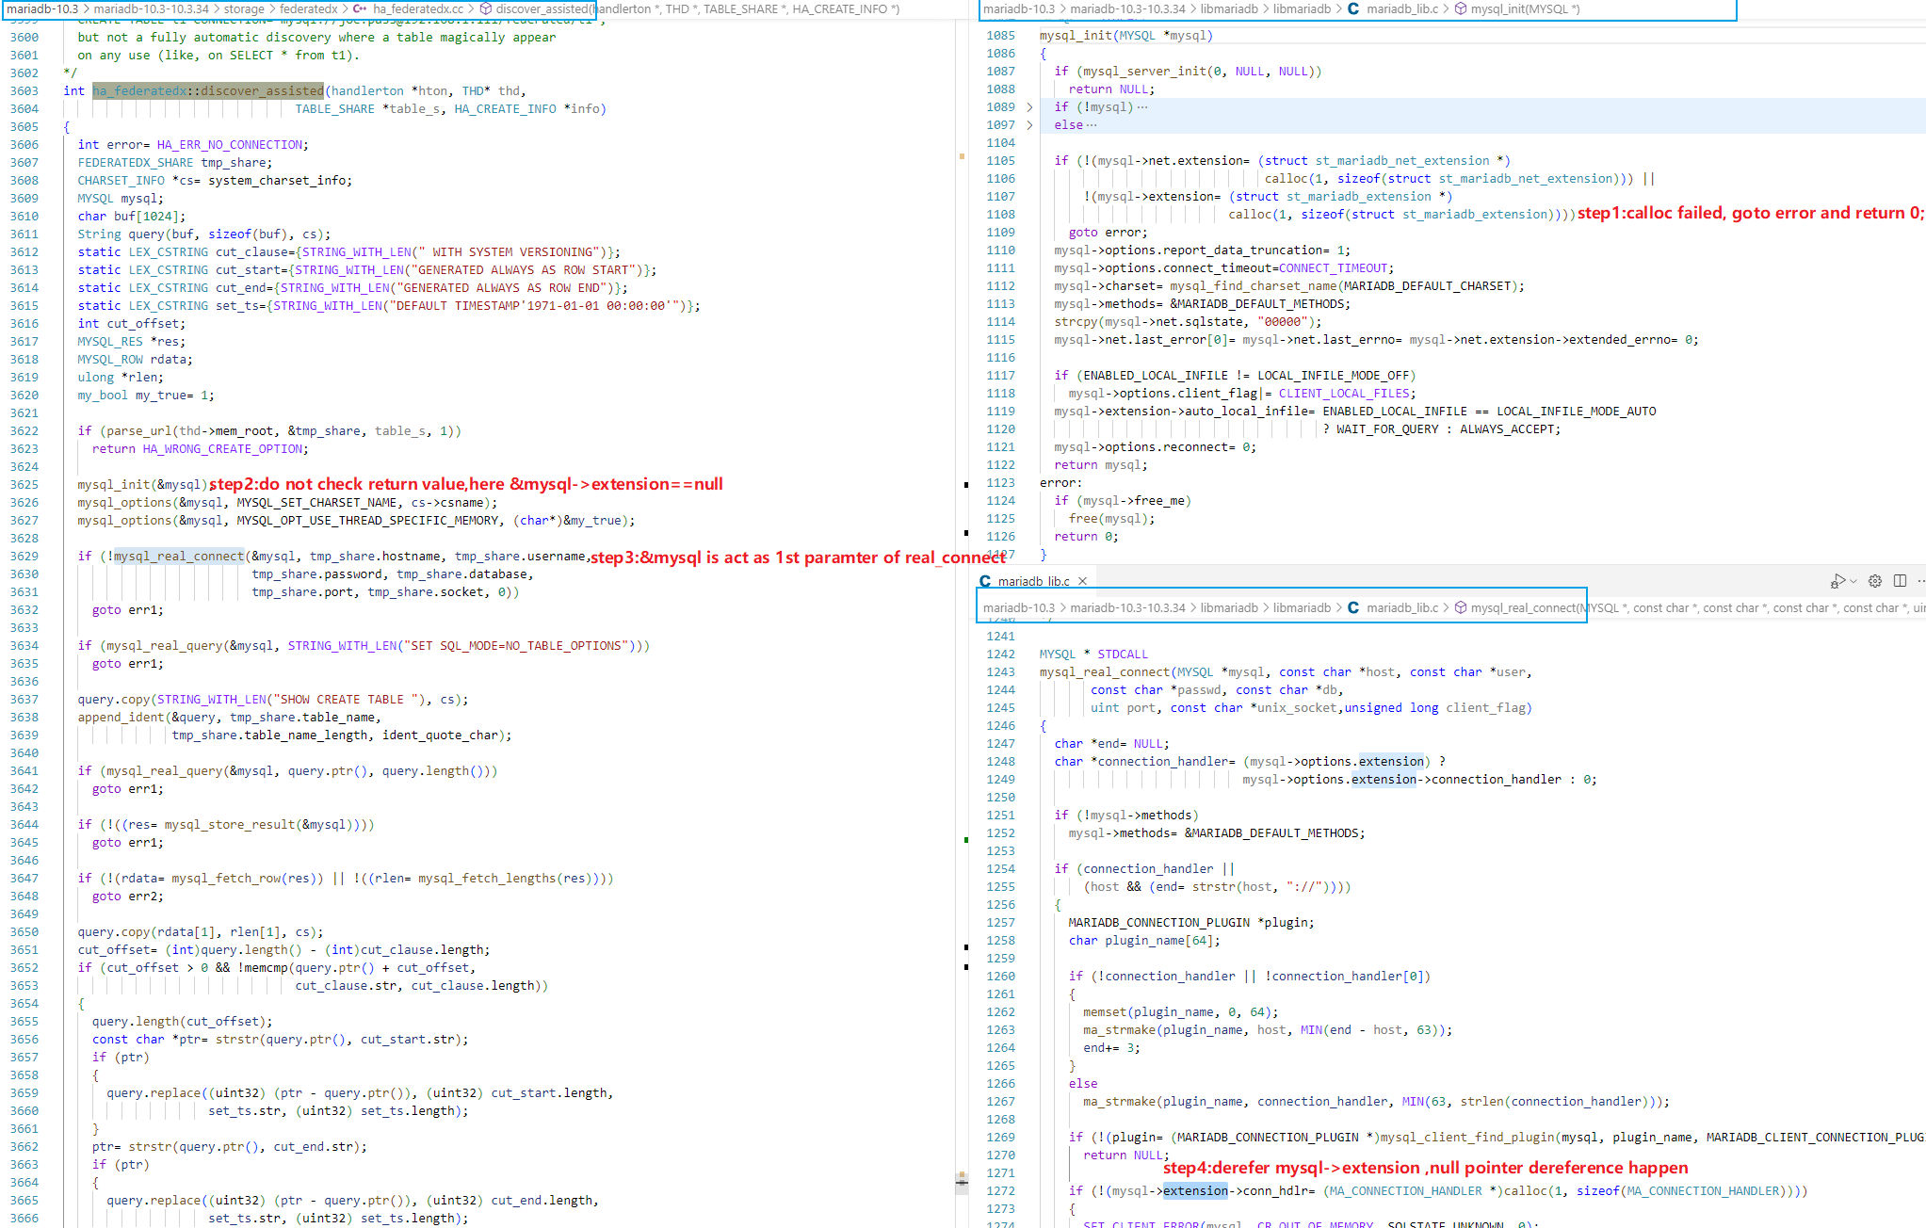Click the gear settings icon in editor toolbar

tap(1875, 581)
